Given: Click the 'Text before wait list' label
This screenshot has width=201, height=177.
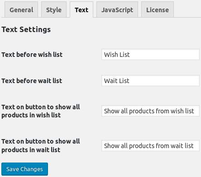Looking at the screenshot, I should pos(32,81).
